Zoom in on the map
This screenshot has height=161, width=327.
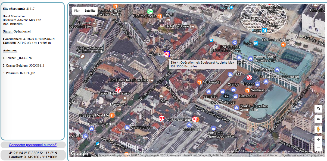pos(318,140)
